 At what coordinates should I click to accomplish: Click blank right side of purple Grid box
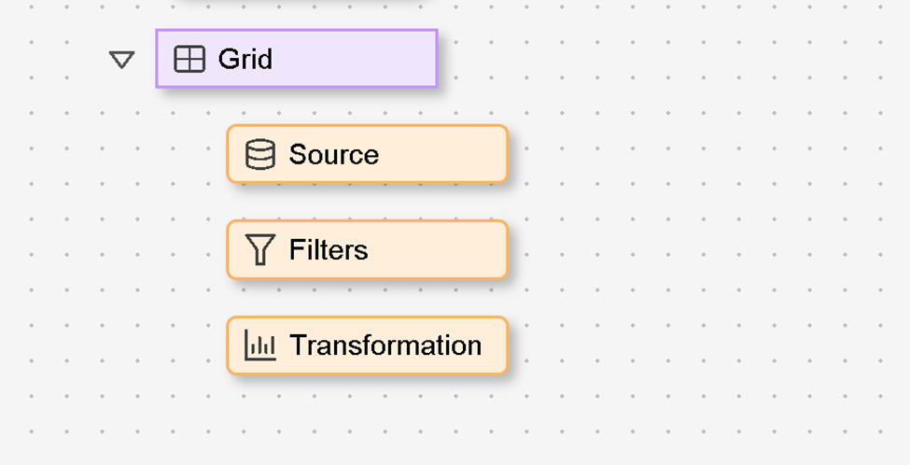(x=373, y=60)
